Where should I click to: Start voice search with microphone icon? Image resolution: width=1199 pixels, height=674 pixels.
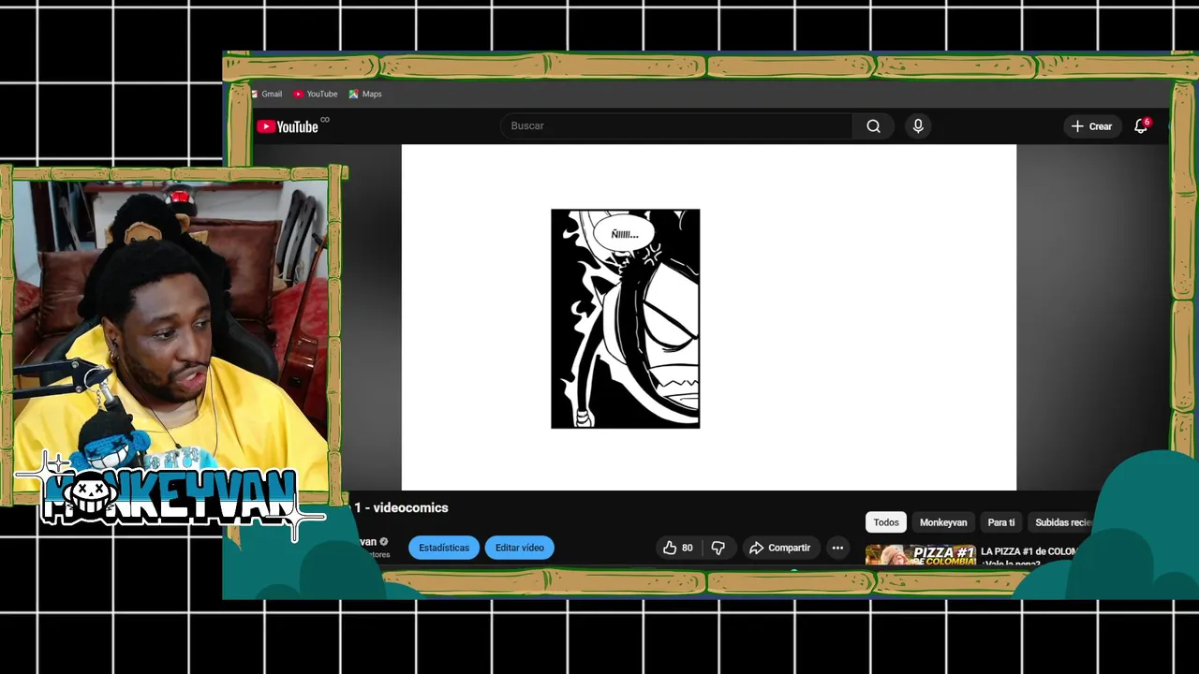pyautogui.click(x=918, y=126)
